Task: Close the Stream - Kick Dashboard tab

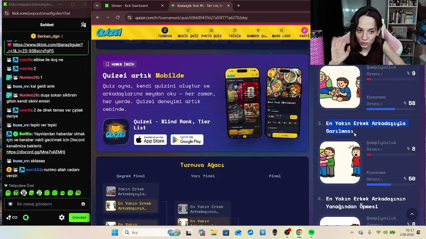Action: [162, 6]
